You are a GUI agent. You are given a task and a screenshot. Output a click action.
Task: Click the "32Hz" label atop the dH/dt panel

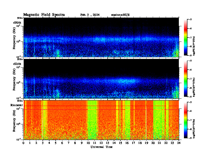(20, 18)
